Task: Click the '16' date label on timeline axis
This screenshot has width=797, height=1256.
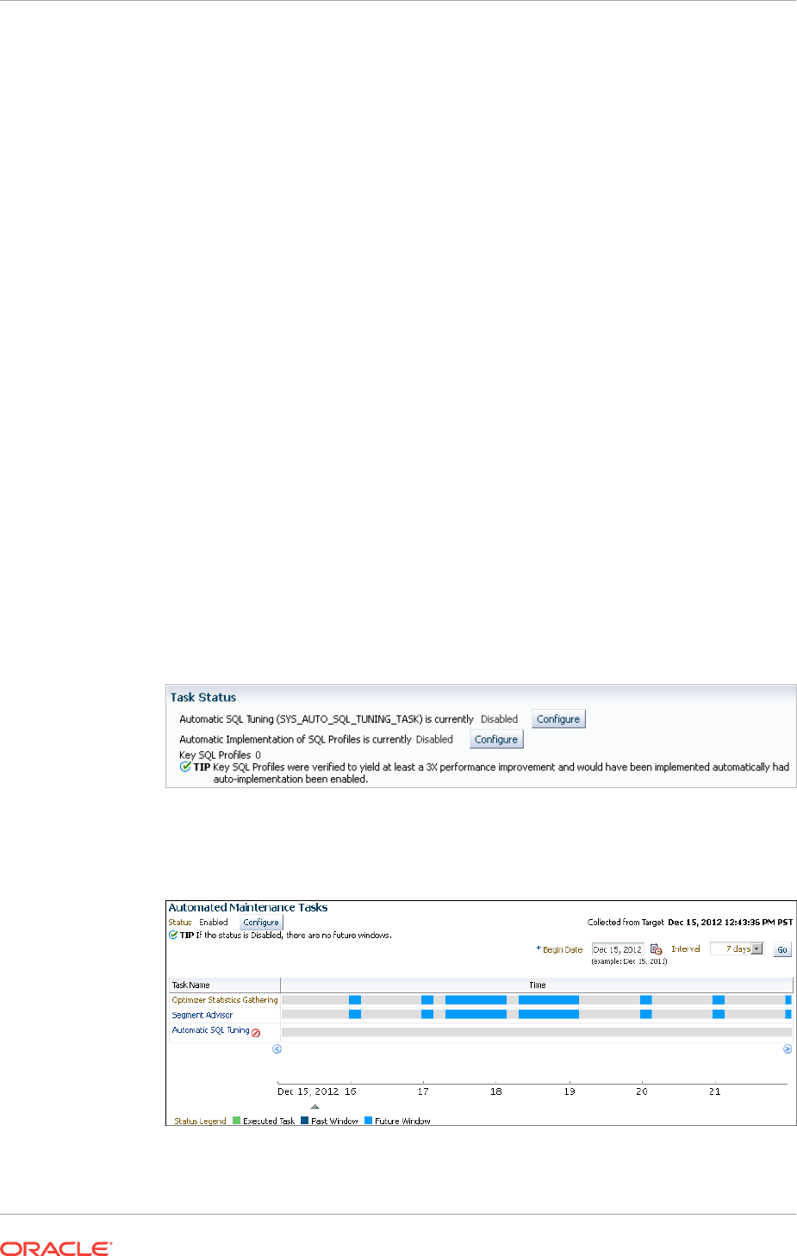Action: [x=351, y=1091]
